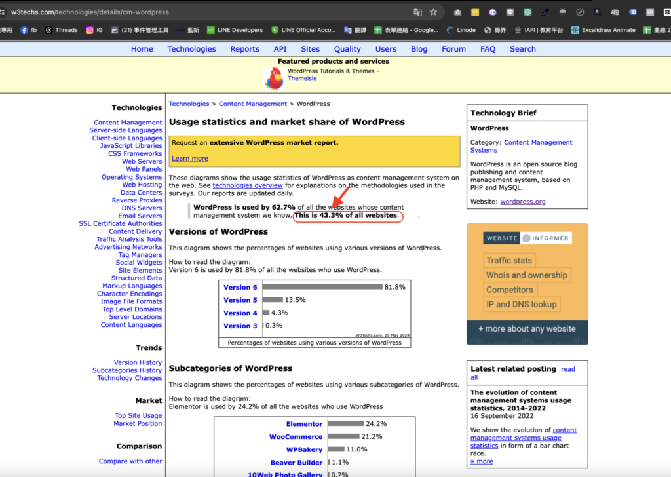Select the Search item in top navigation
The height and width of the screenshot is (477, 671).
[x=522, y=49]
